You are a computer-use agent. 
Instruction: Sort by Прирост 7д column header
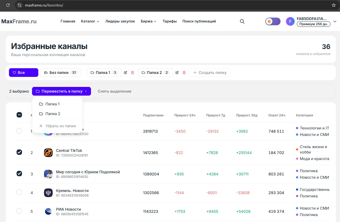point(216,115)
